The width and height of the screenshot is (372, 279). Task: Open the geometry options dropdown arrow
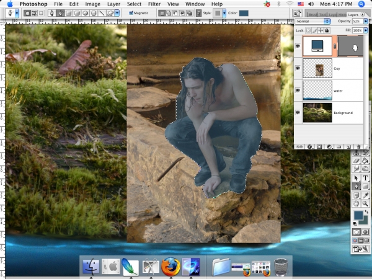pyautogui.click(x=117, y=13)
